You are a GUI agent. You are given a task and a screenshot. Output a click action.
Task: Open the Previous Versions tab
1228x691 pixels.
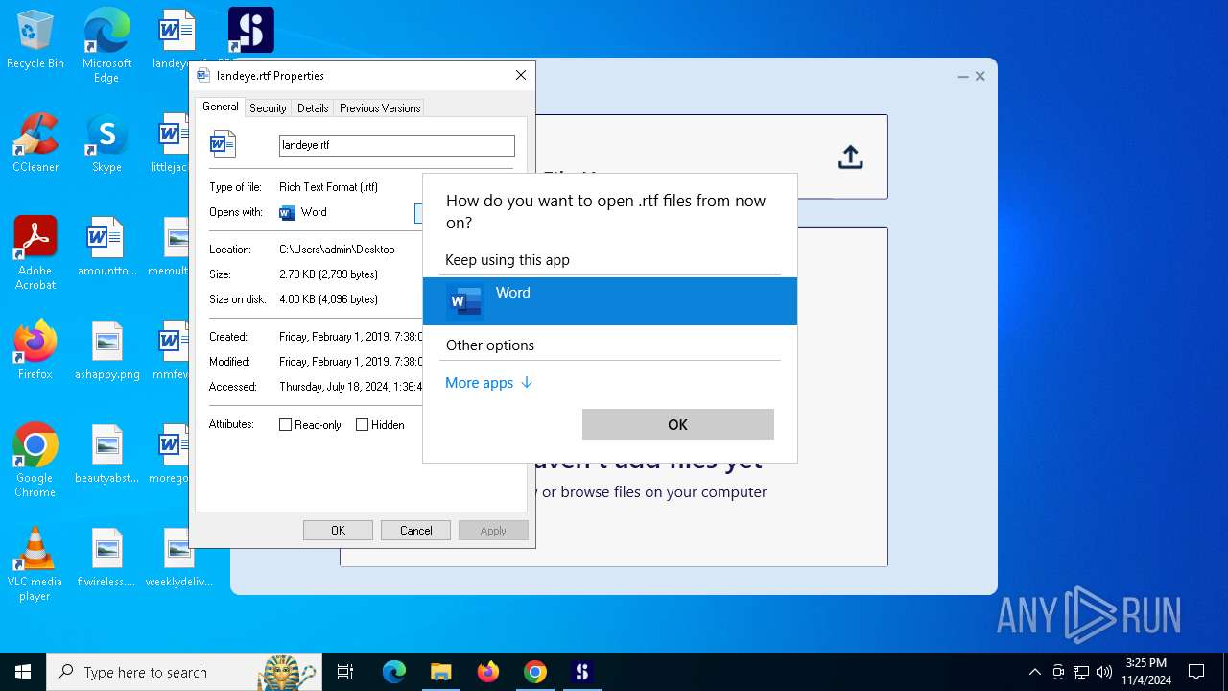[x=380, y=108]
